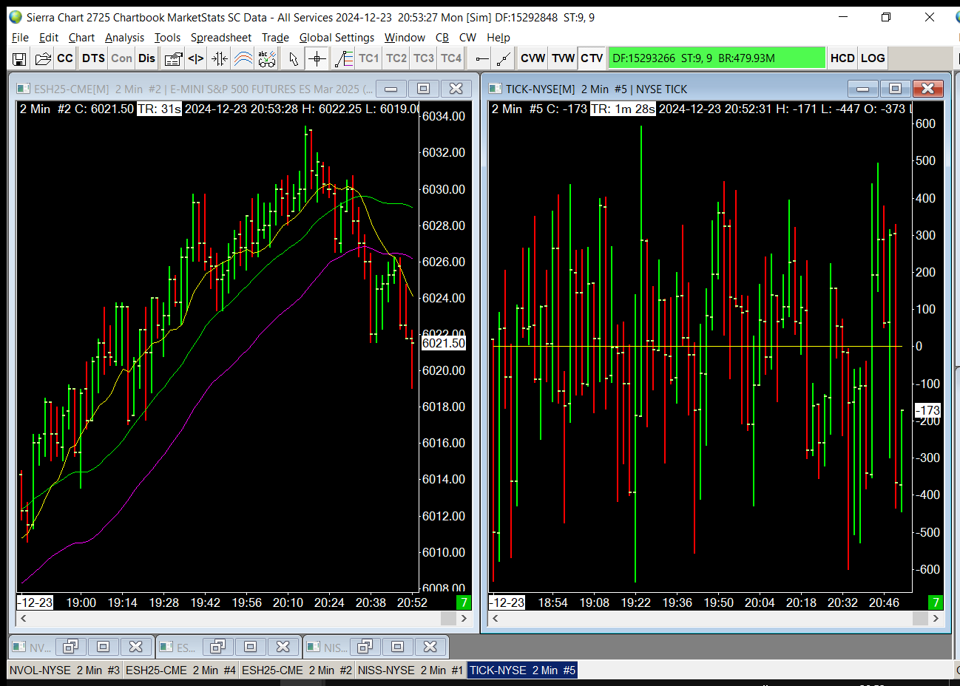Open the Spreadsheet menu
Image resolution: width=960 pixels, height=686 pixels.
(x=221, y=38)
